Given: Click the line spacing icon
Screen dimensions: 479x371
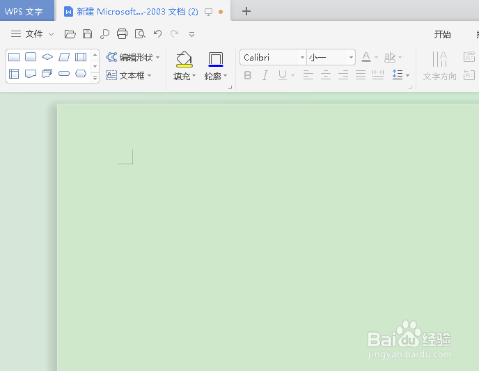Looking at the screenshot, I should [398, 74].
